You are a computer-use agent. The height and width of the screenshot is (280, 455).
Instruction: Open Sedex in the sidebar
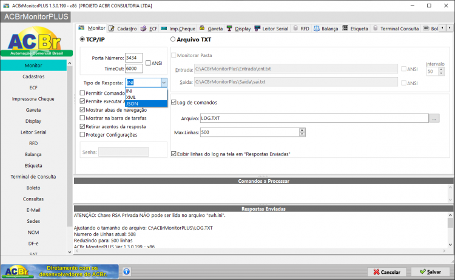pyautogui.click(x=33, y=221)
